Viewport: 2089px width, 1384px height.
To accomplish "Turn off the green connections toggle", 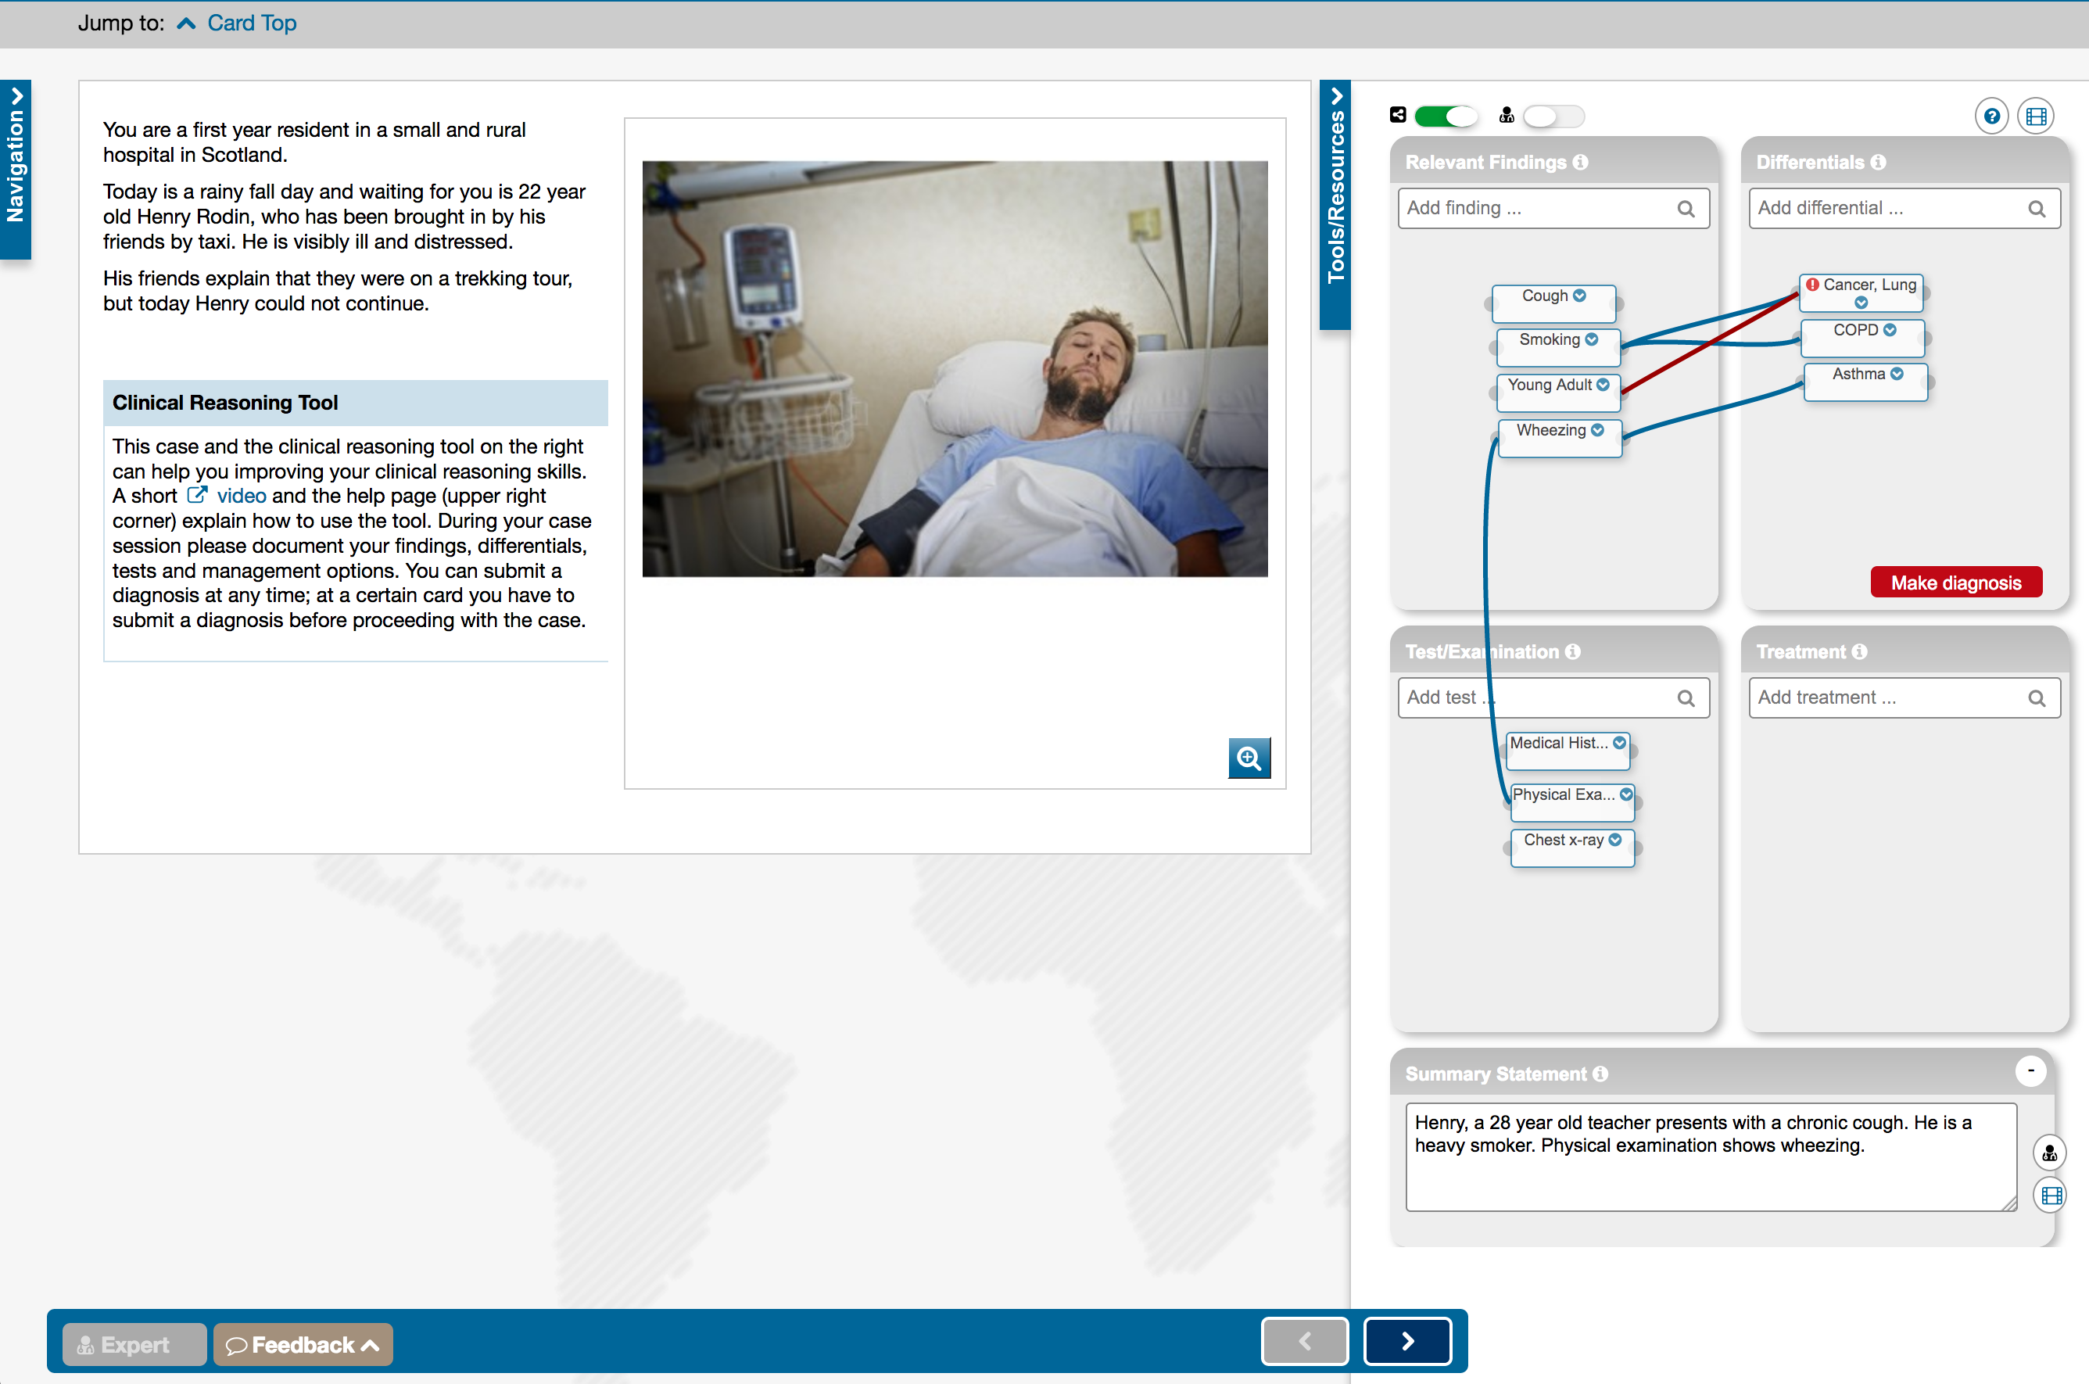I will (x=1446, y=117).
